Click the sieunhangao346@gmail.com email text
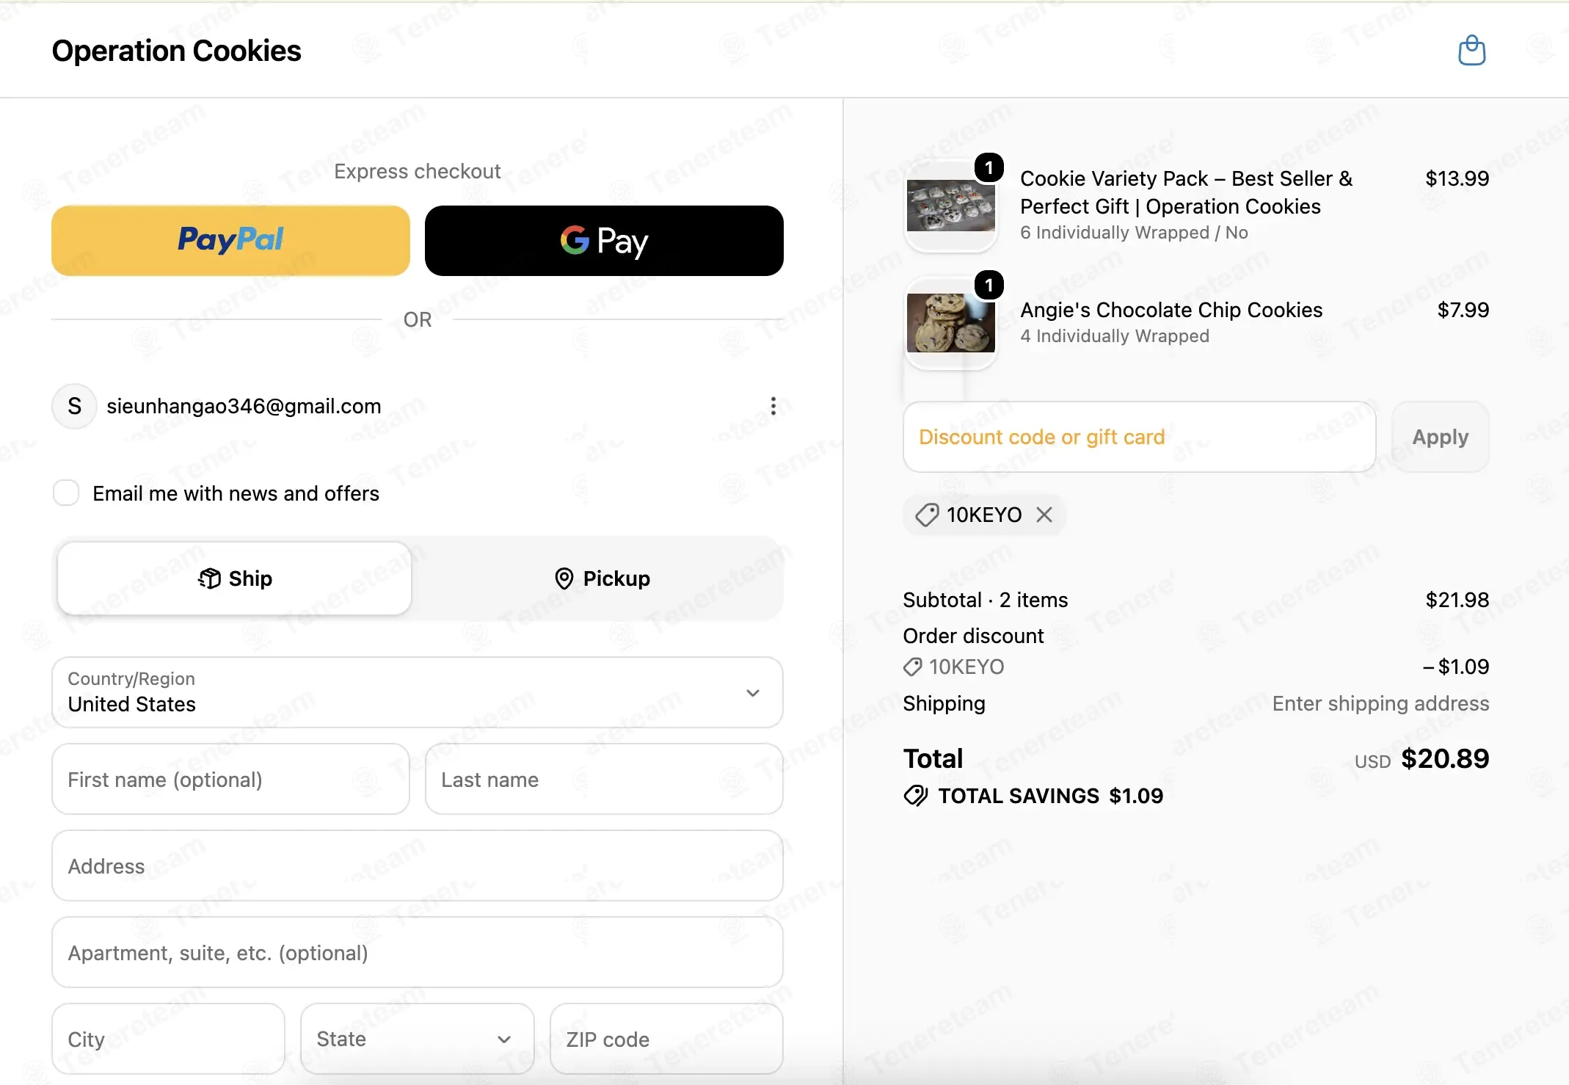Viewport: 1569px width, 1085px height. (x=244, y=406)
